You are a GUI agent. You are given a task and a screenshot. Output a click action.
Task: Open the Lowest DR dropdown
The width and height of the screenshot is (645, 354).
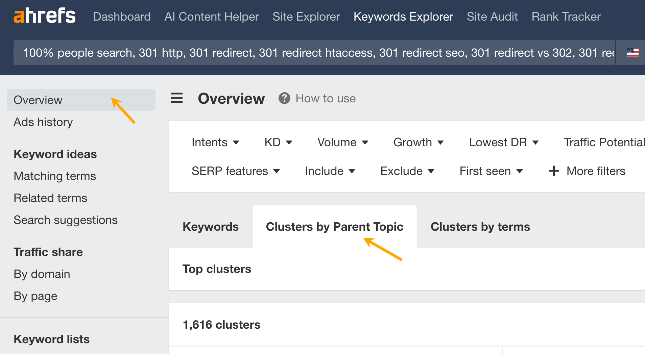coord(503,142)
